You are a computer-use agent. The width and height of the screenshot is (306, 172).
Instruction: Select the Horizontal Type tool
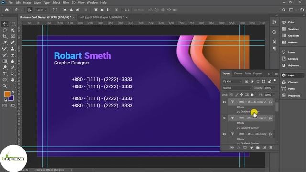click(x=5, y=74)
